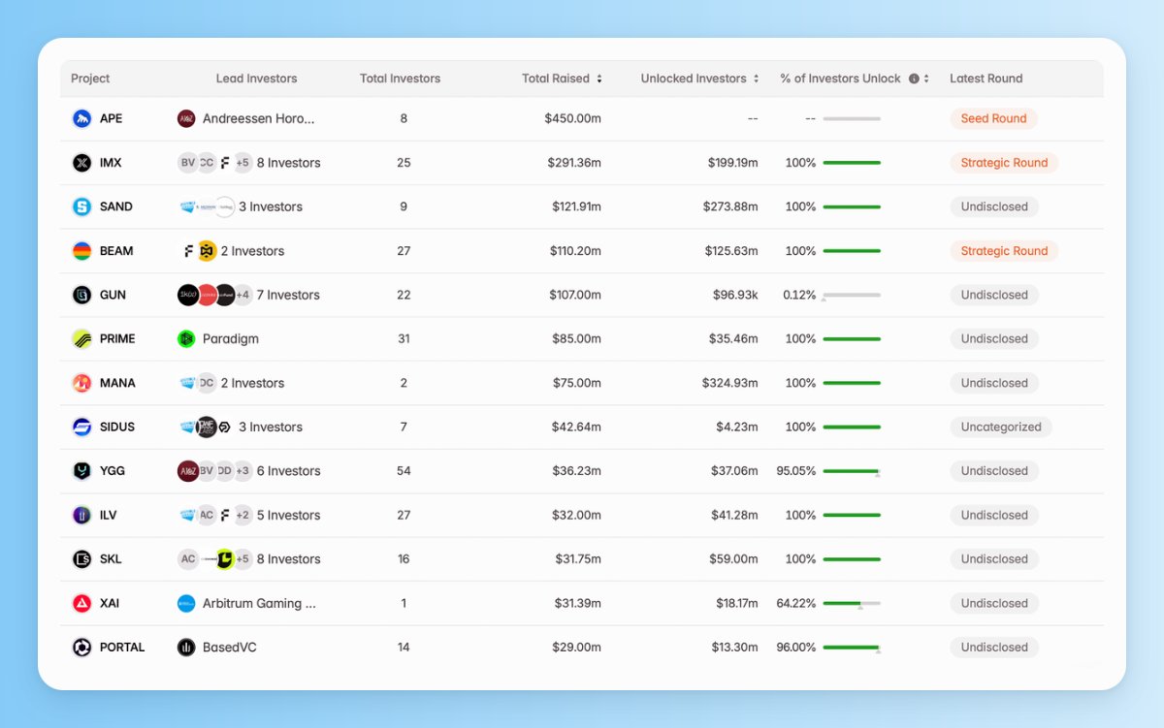Click the +5 investor badge in IMX row
The height and width of the screenshot is (728, 1164).
[242, 163]
